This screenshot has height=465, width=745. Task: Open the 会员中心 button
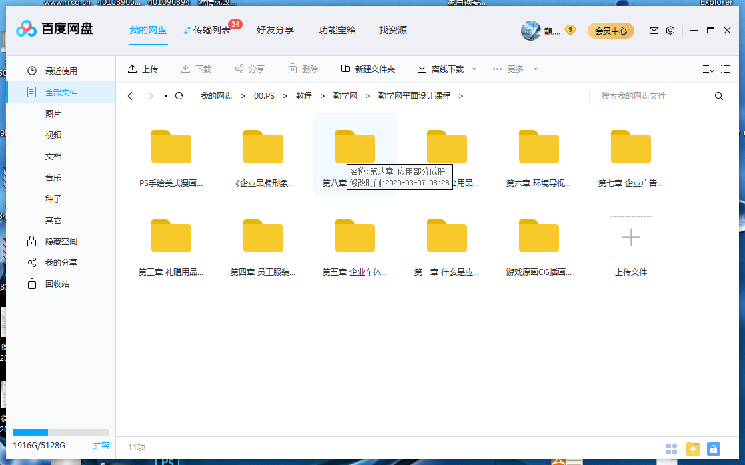(x=611, y=31)
